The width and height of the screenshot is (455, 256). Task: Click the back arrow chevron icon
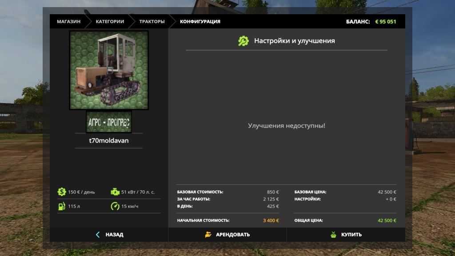tap(98, 235)
